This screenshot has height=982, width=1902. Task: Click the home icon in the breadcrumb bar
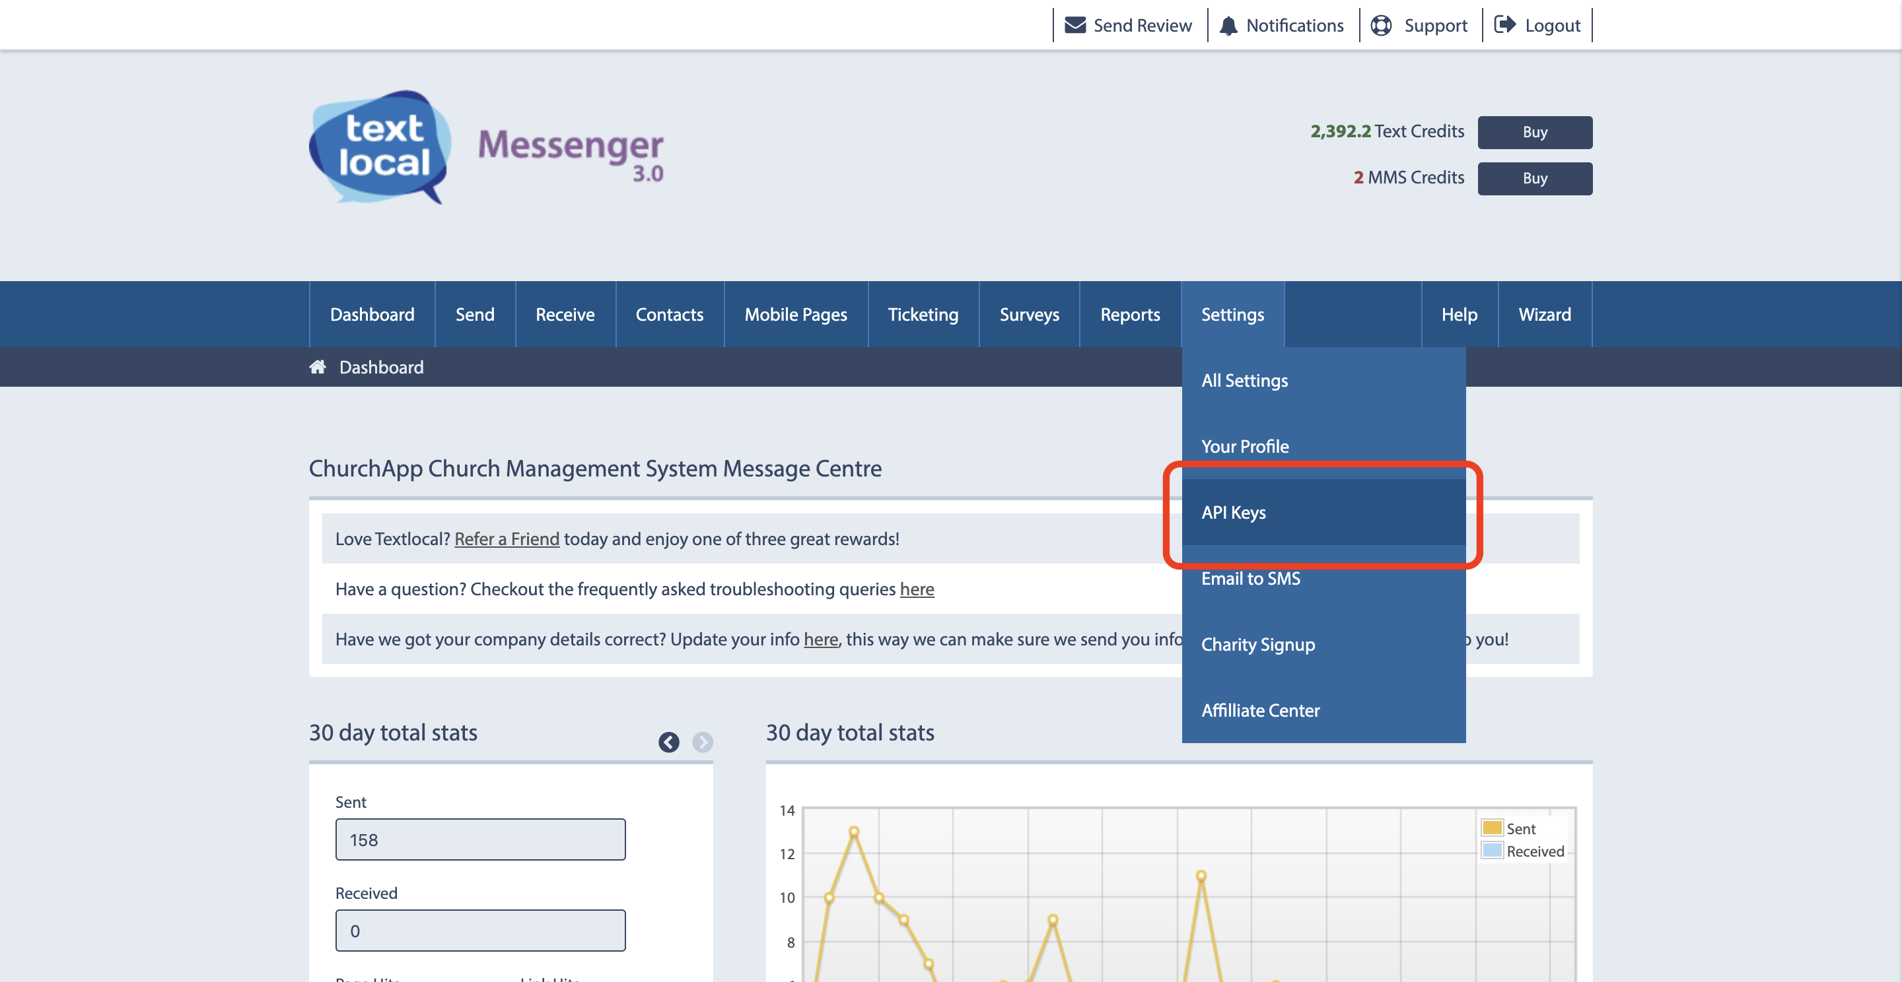click(x=318, y=367)
